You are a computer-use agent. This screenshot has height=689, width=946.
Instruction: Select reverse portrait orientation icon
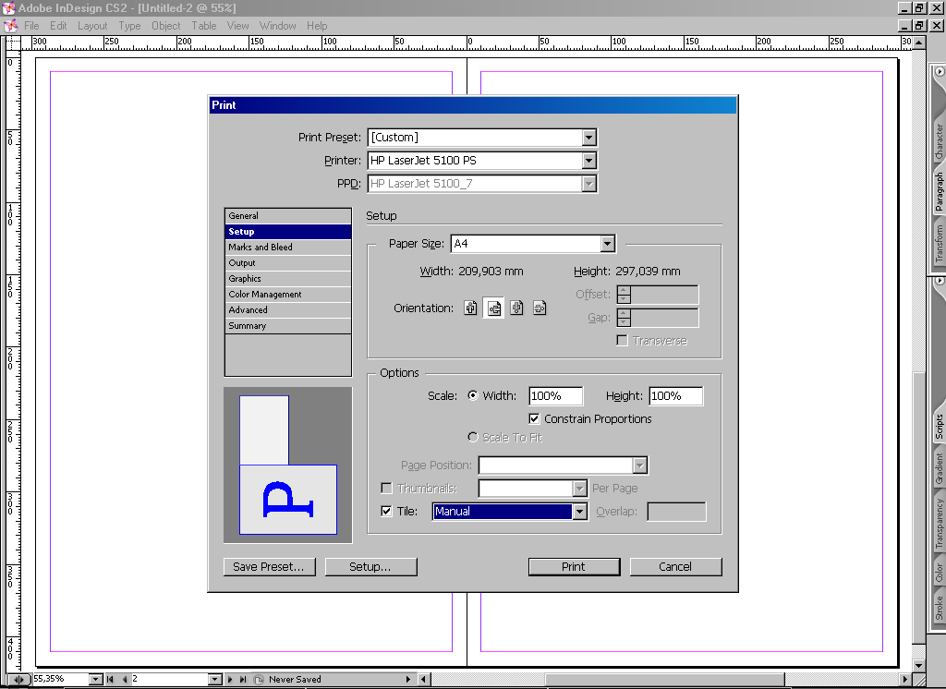point(516,308)
